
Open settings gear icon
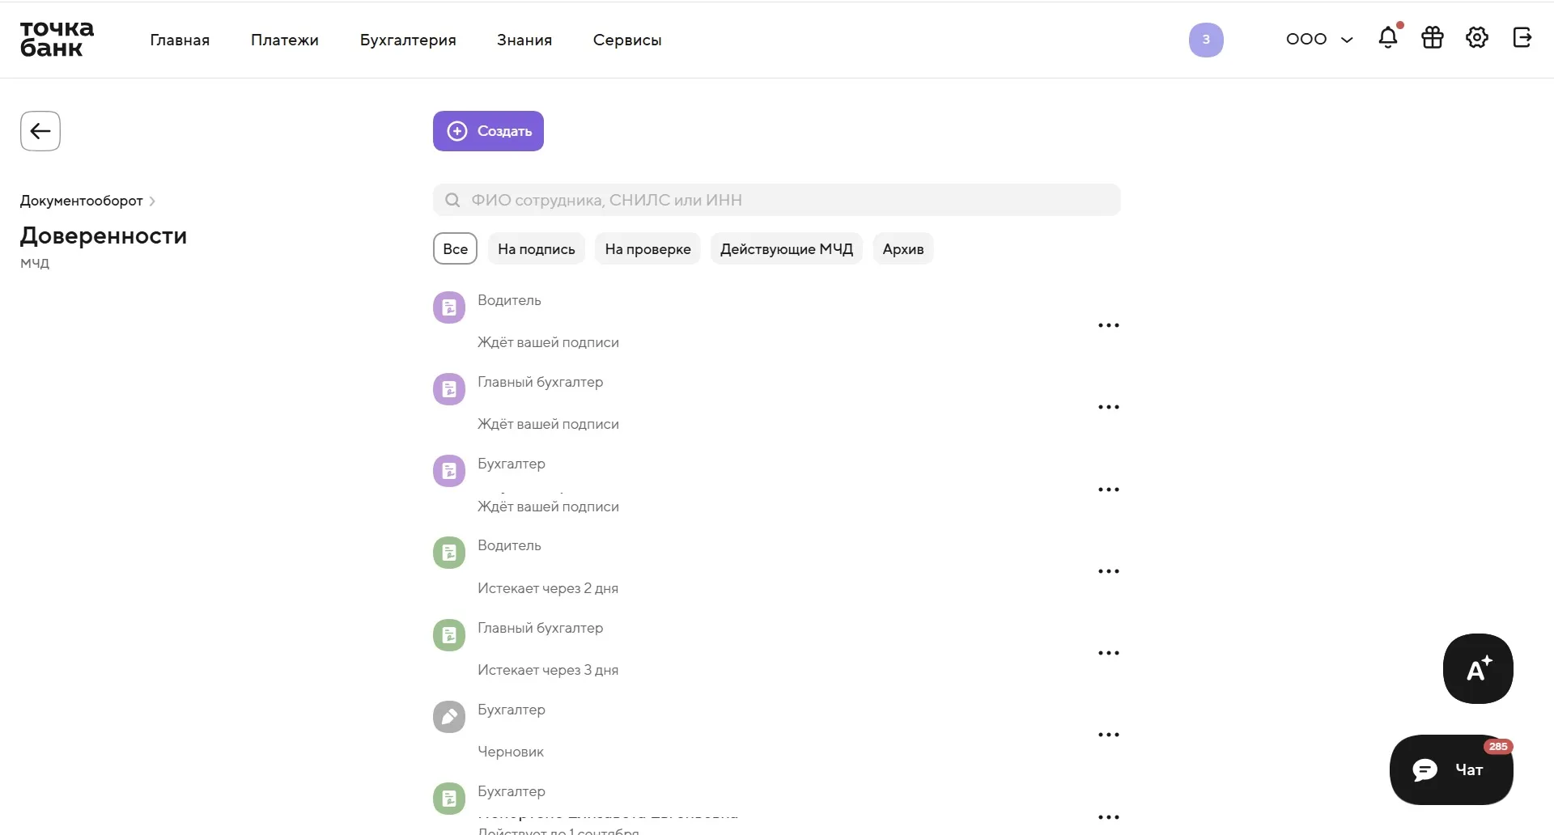click(x=1477, y=38)
